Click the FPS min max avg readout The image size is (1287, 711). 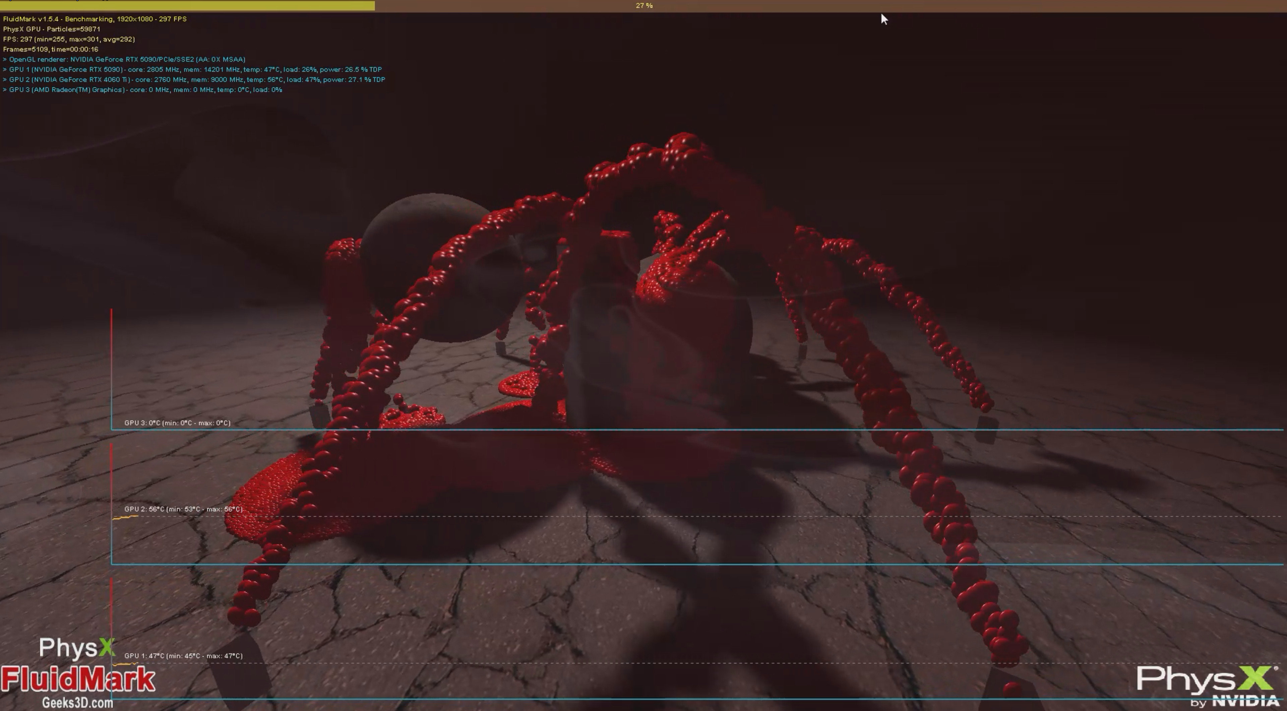[69, 39]
